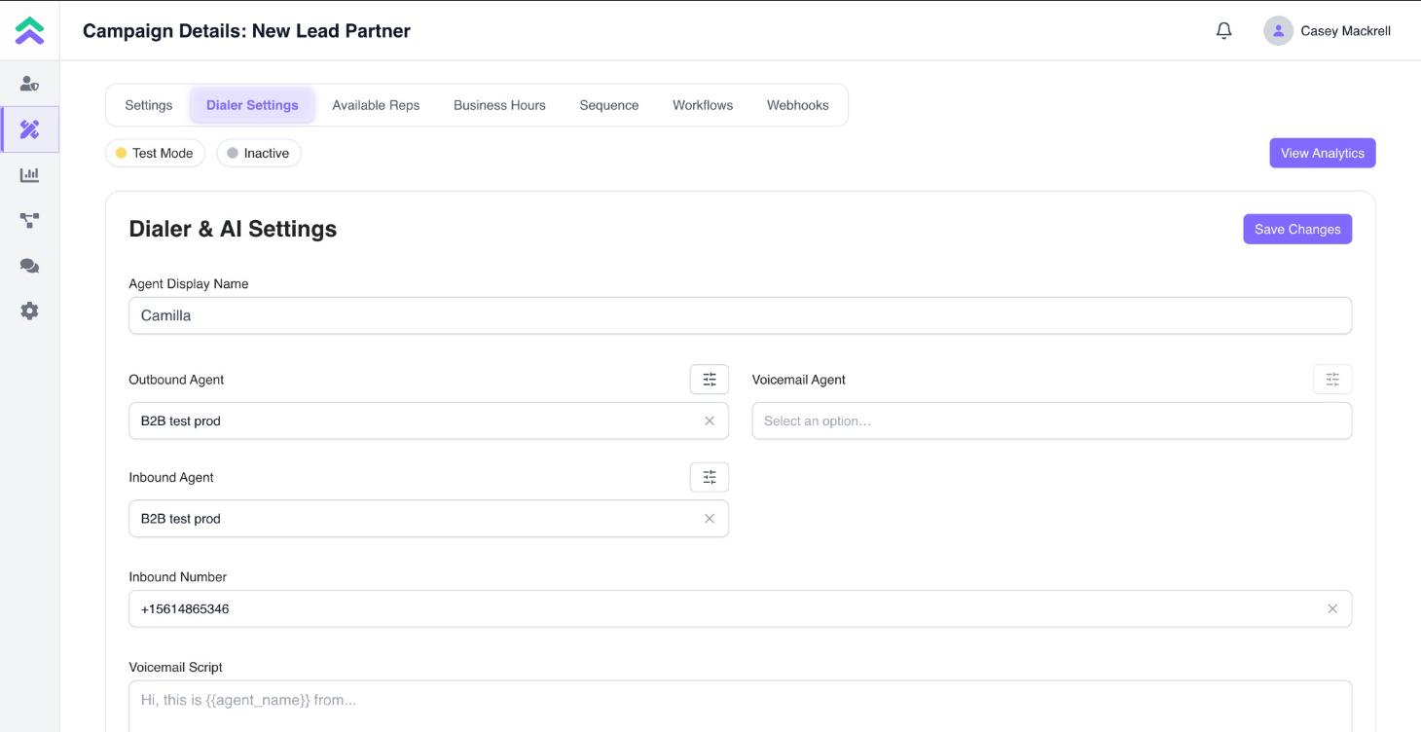Click the View Analytics button
Screen dimensions: 1421x732
point(1322,153)
